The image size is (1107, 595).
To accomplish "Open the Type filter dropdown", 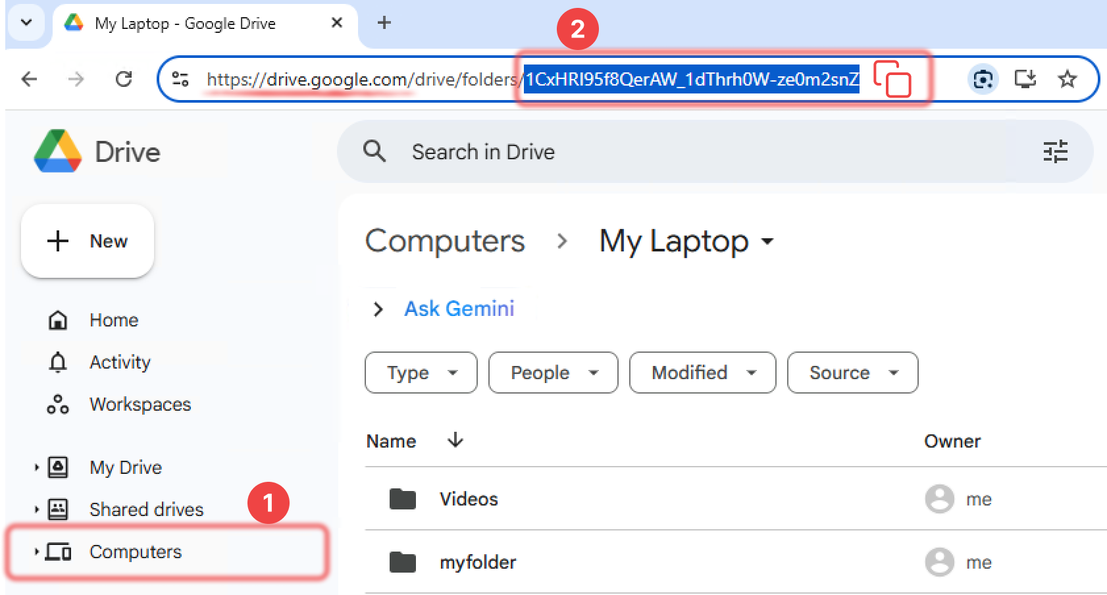I will coord(421,373).
